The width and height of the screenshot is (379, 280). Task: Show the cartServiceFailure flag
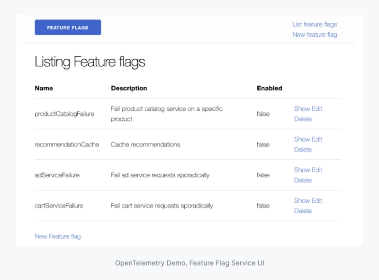(302, 201)
